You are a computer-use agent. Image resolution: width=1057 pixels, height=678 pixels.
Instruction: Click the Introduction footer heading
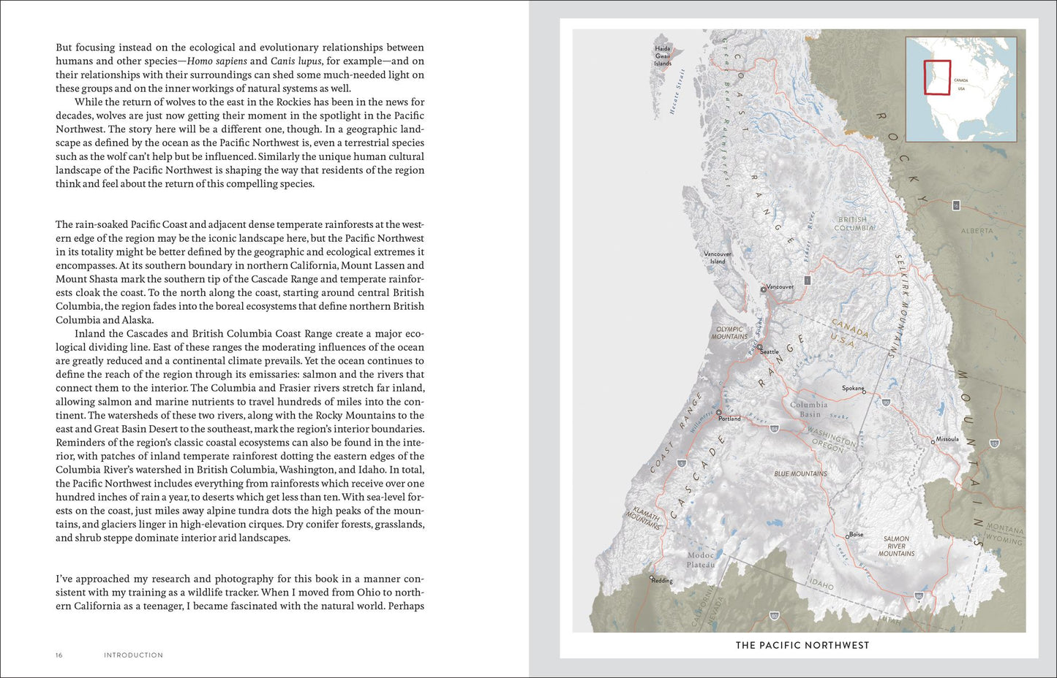(x=134, y=655)
